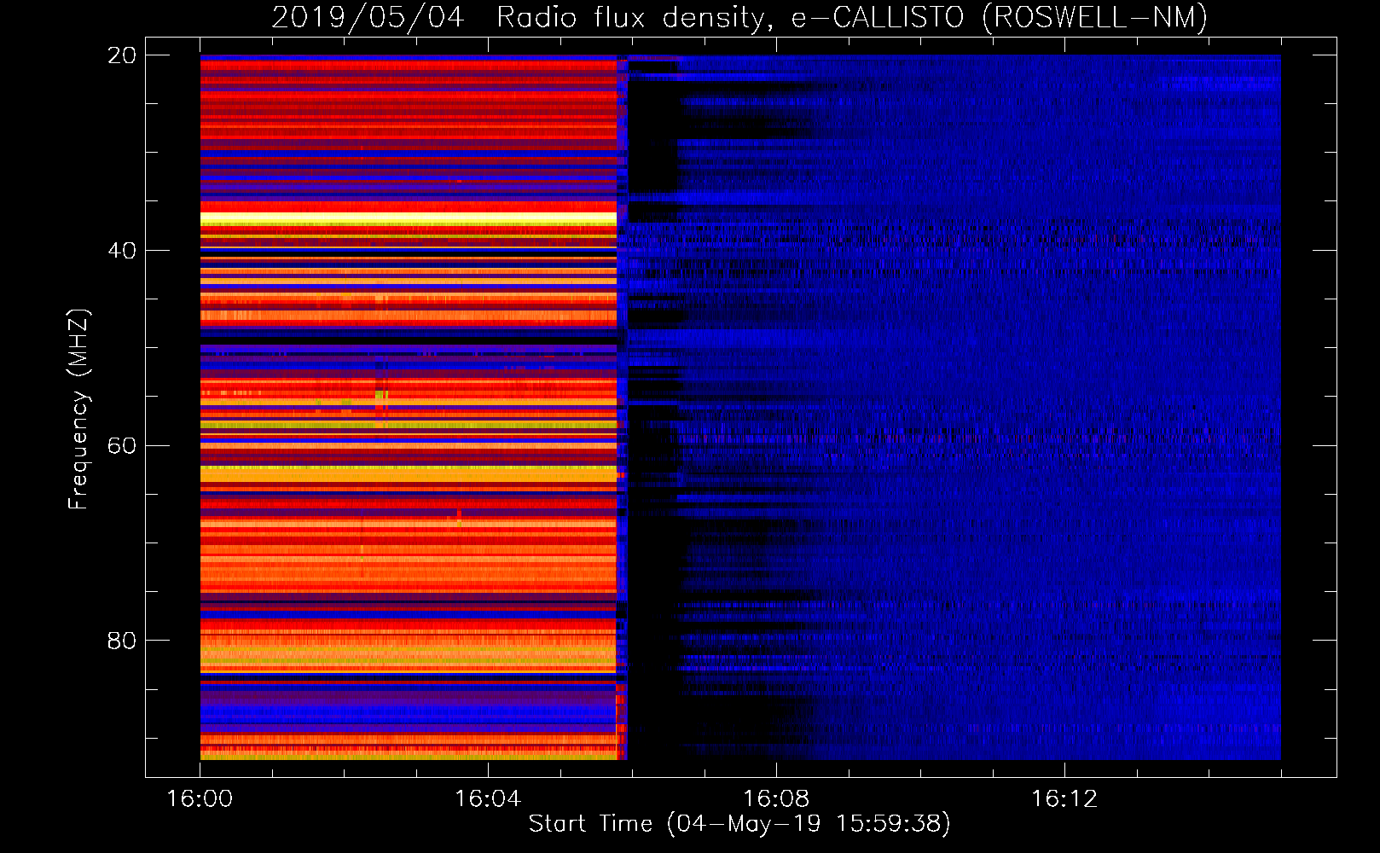Image resolution: width=1380 pixels, height=853 pixels.
Task: Click the '20' frequency tick label
Action: pos(122,55)
